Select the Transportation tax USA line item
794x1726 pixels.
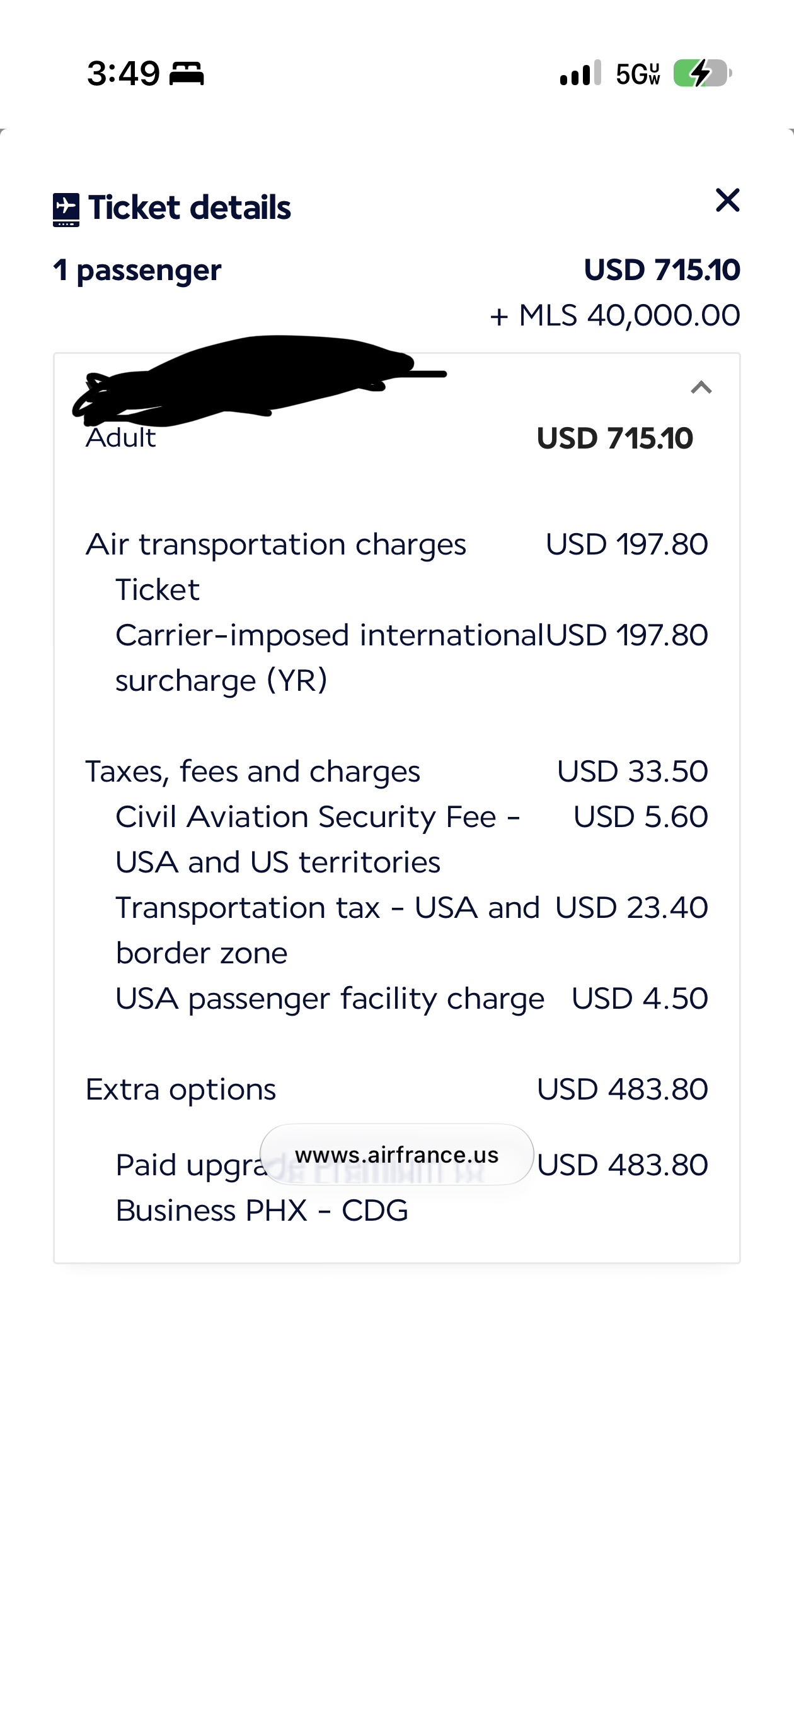(411, 930)
